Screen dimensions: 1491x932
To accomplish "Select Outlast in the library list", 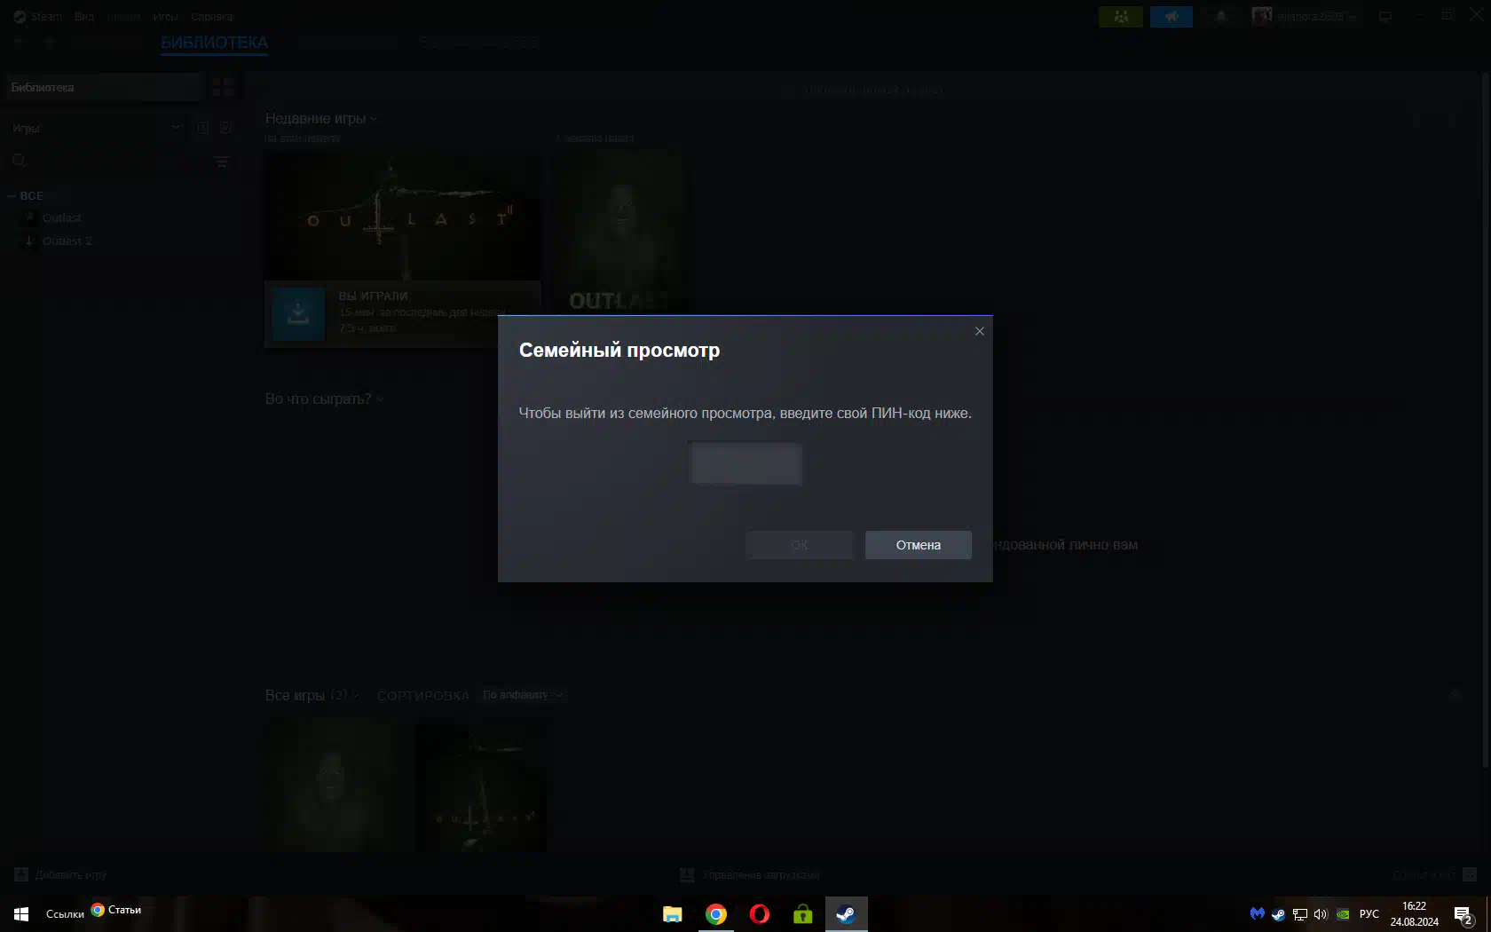I will [x=62, y=217].
